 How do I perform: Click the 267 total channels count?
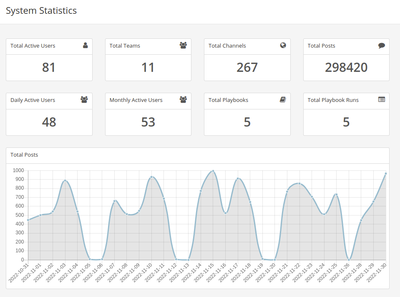[247, 67]
